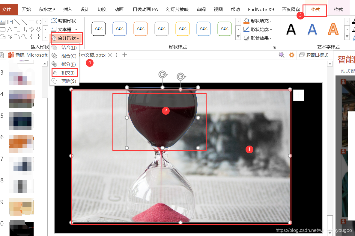Pick the elbow arrow connector shape

click(24, 29)
